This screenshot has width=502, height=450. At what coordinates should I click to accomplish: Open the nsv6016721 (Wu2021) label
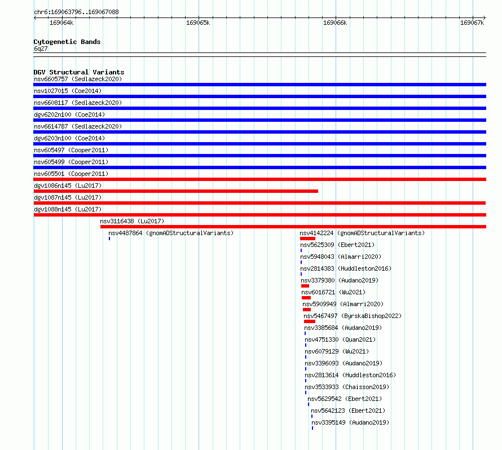333,292
